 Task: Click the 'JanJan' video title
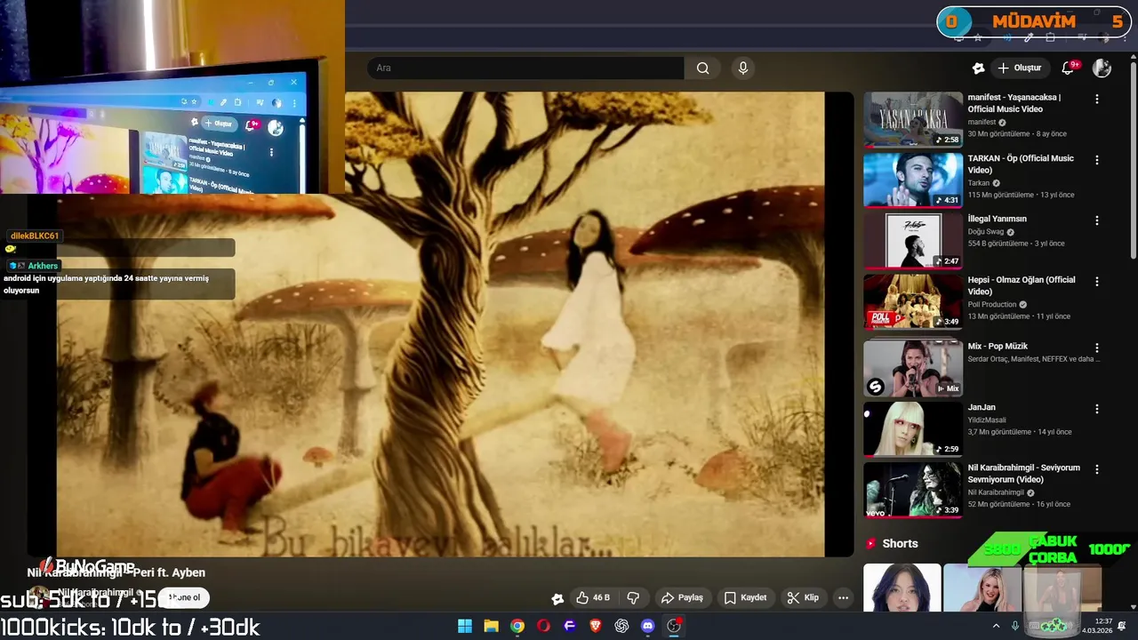coord(982,407)
